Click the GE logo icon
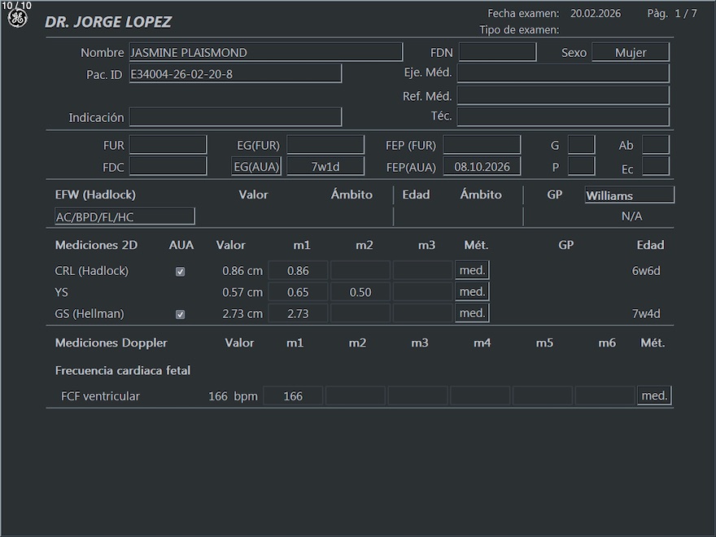 click(x=17, y=18)
